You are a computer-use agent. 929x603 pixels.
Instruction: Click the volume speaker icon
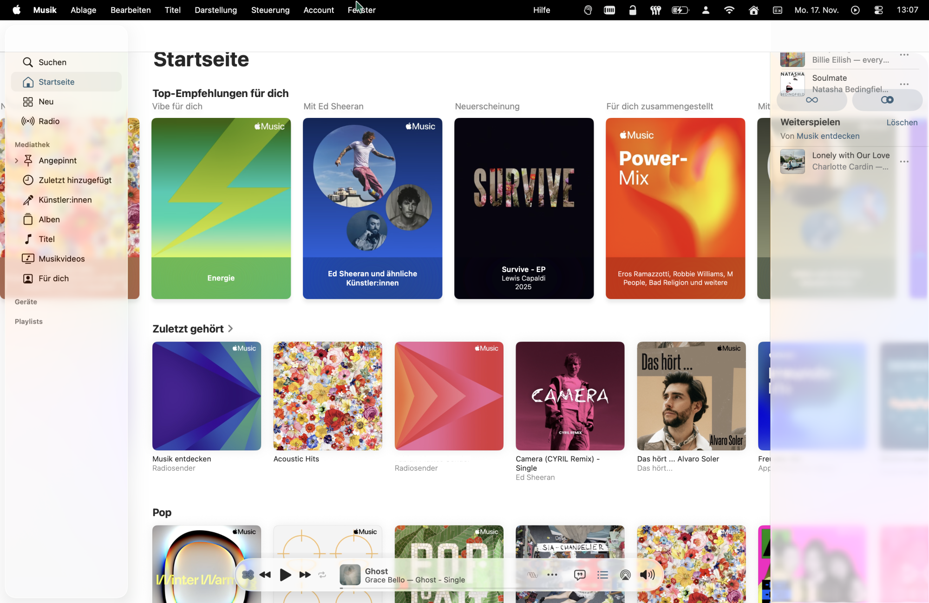647,575
